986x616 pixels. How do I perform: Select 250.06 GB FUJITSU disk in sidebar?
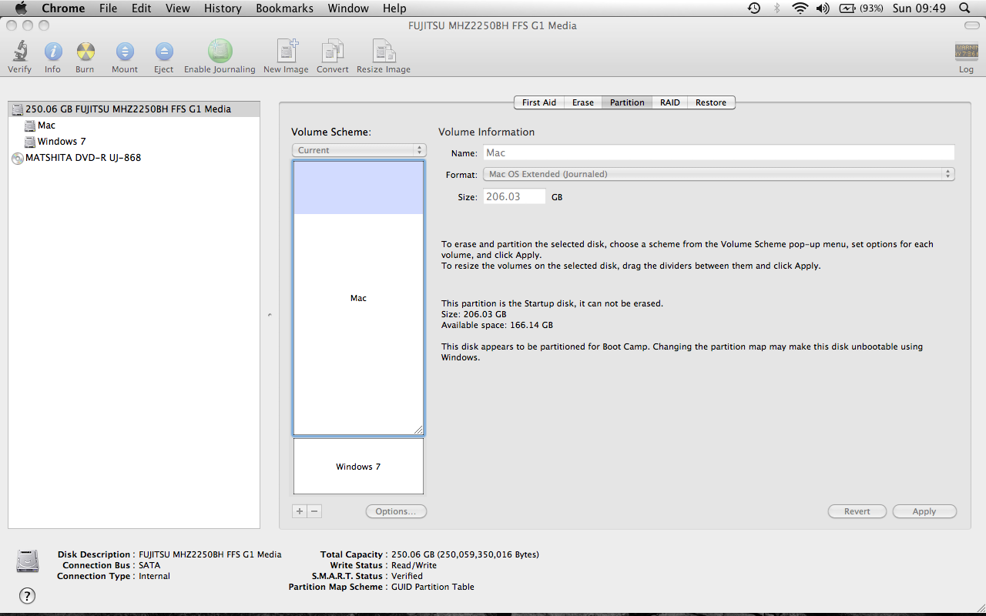click(x=134, y=109)
